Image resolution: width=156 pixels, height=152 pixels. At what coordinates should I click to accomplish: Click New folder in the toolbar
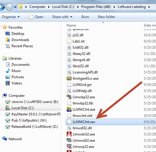(x=106, y=17)
